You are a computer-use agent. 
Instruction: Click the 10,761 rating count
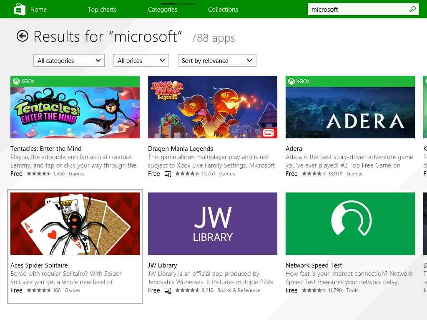[x=208, y=174]
